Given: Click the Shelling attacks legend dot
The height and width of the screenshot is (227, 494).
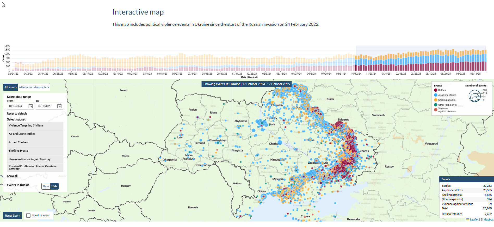Looking at the screenshot, I should (x=436, y=100).
